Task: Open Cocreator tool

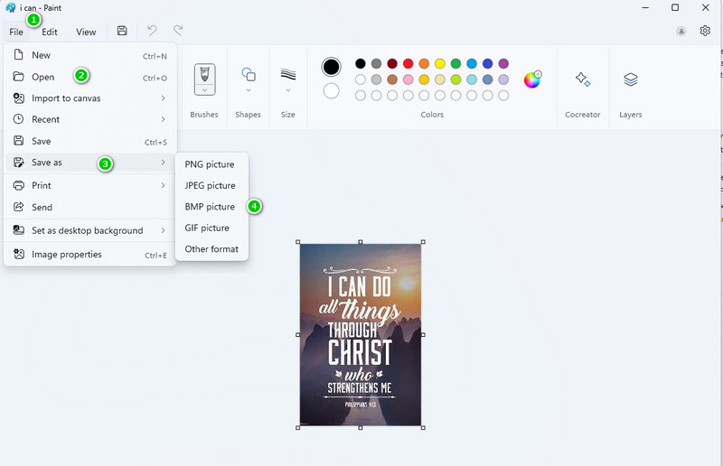Action: pyautogui.click(x=582, y=79)
